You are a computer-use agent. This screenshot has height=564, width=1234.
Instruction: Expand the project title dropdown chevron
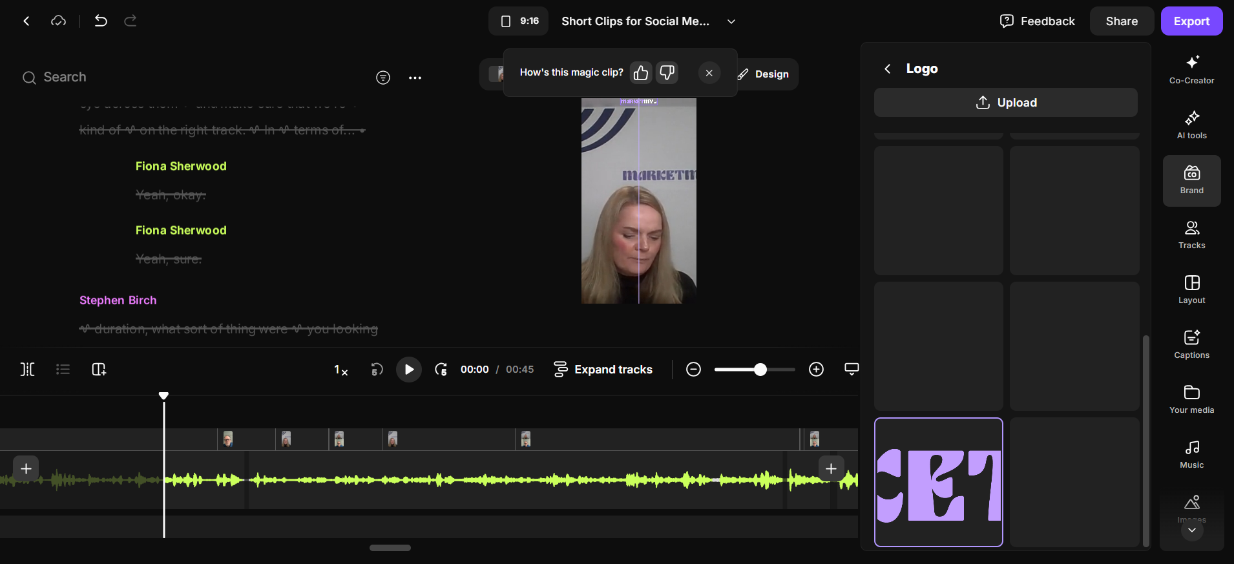[x=731, y=21]
